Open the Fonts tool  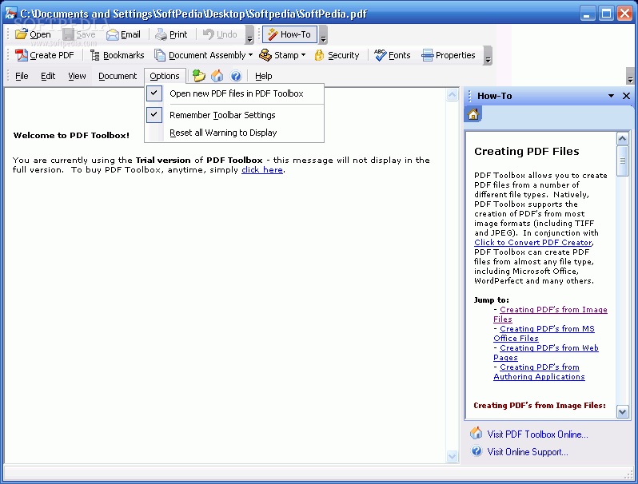click(x=393, y=55)
